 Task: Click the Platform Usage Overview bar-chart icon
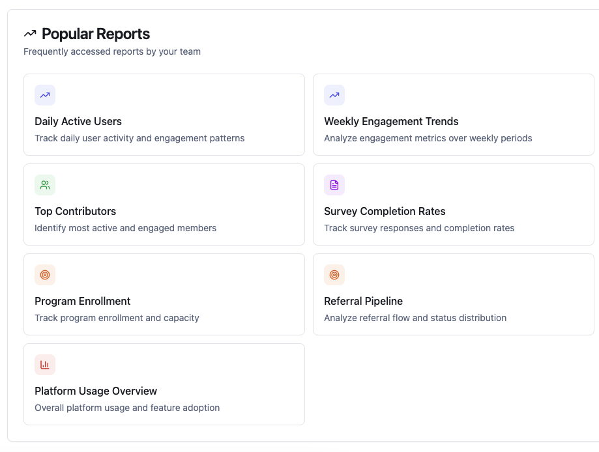(45, 365)
